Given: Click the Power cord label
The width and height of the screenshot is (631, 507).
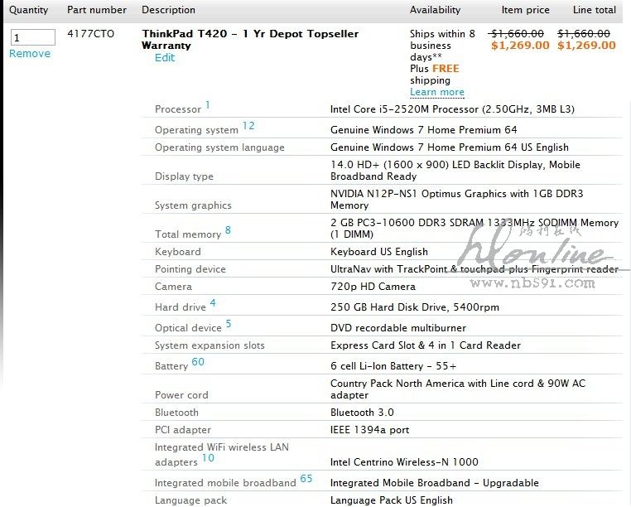Looking at the screenshot, I should [181, 395].
